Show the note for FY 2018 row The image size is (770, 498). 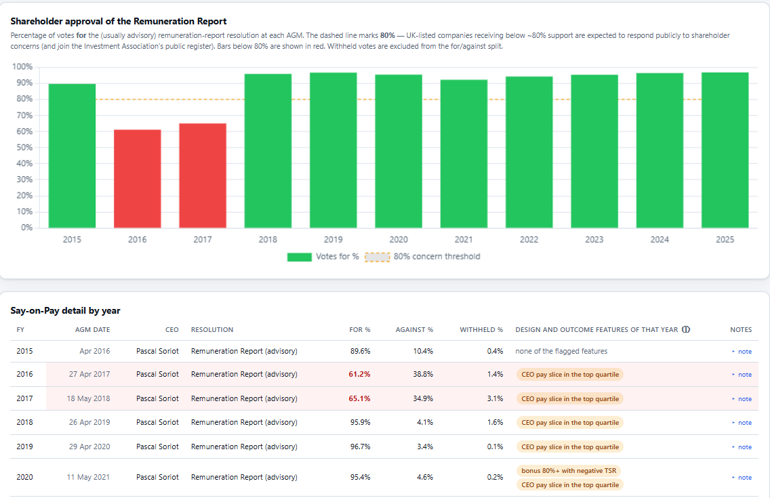(742, 422)
